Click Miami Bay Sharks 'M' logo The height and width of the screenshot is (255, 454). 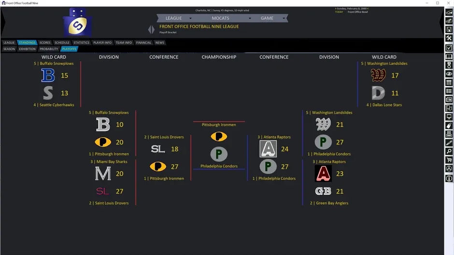coord(103,174)
